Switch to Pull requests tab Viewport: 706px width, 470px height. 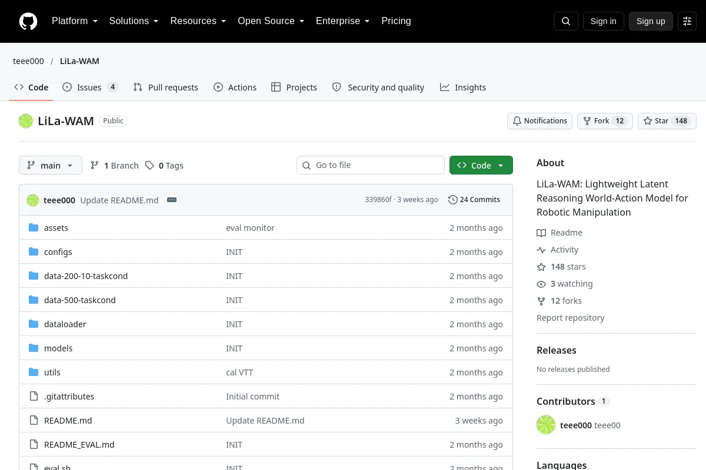[x=166, y=88]
